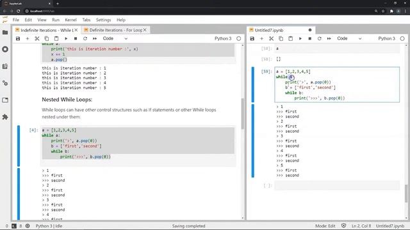Close the Definite Iterations - For Loop tab
Image resolution: width=410 pixels, height=230 pixels.
[145, 30]
